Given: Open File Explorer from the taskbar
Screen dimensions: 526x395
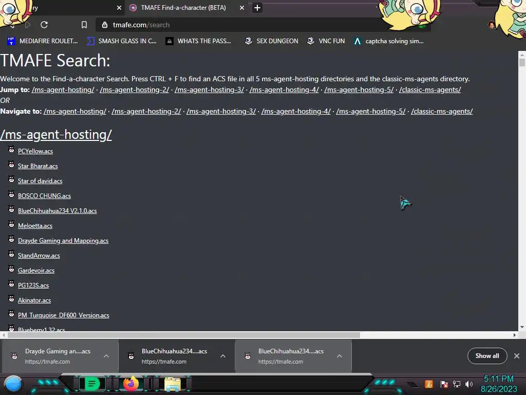Looking at the screenshot, I should (173, 385).
